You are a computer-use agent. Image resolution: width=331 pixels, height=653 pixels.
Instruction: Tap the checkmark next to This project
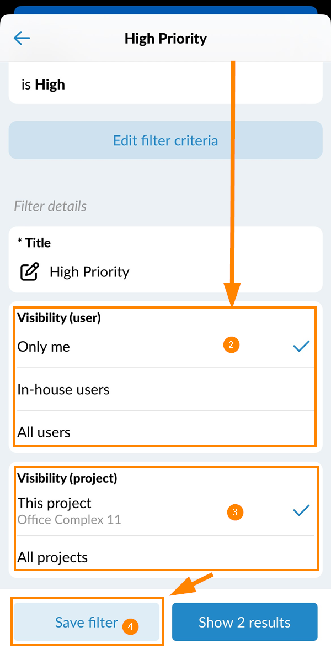tap(301, 511)
